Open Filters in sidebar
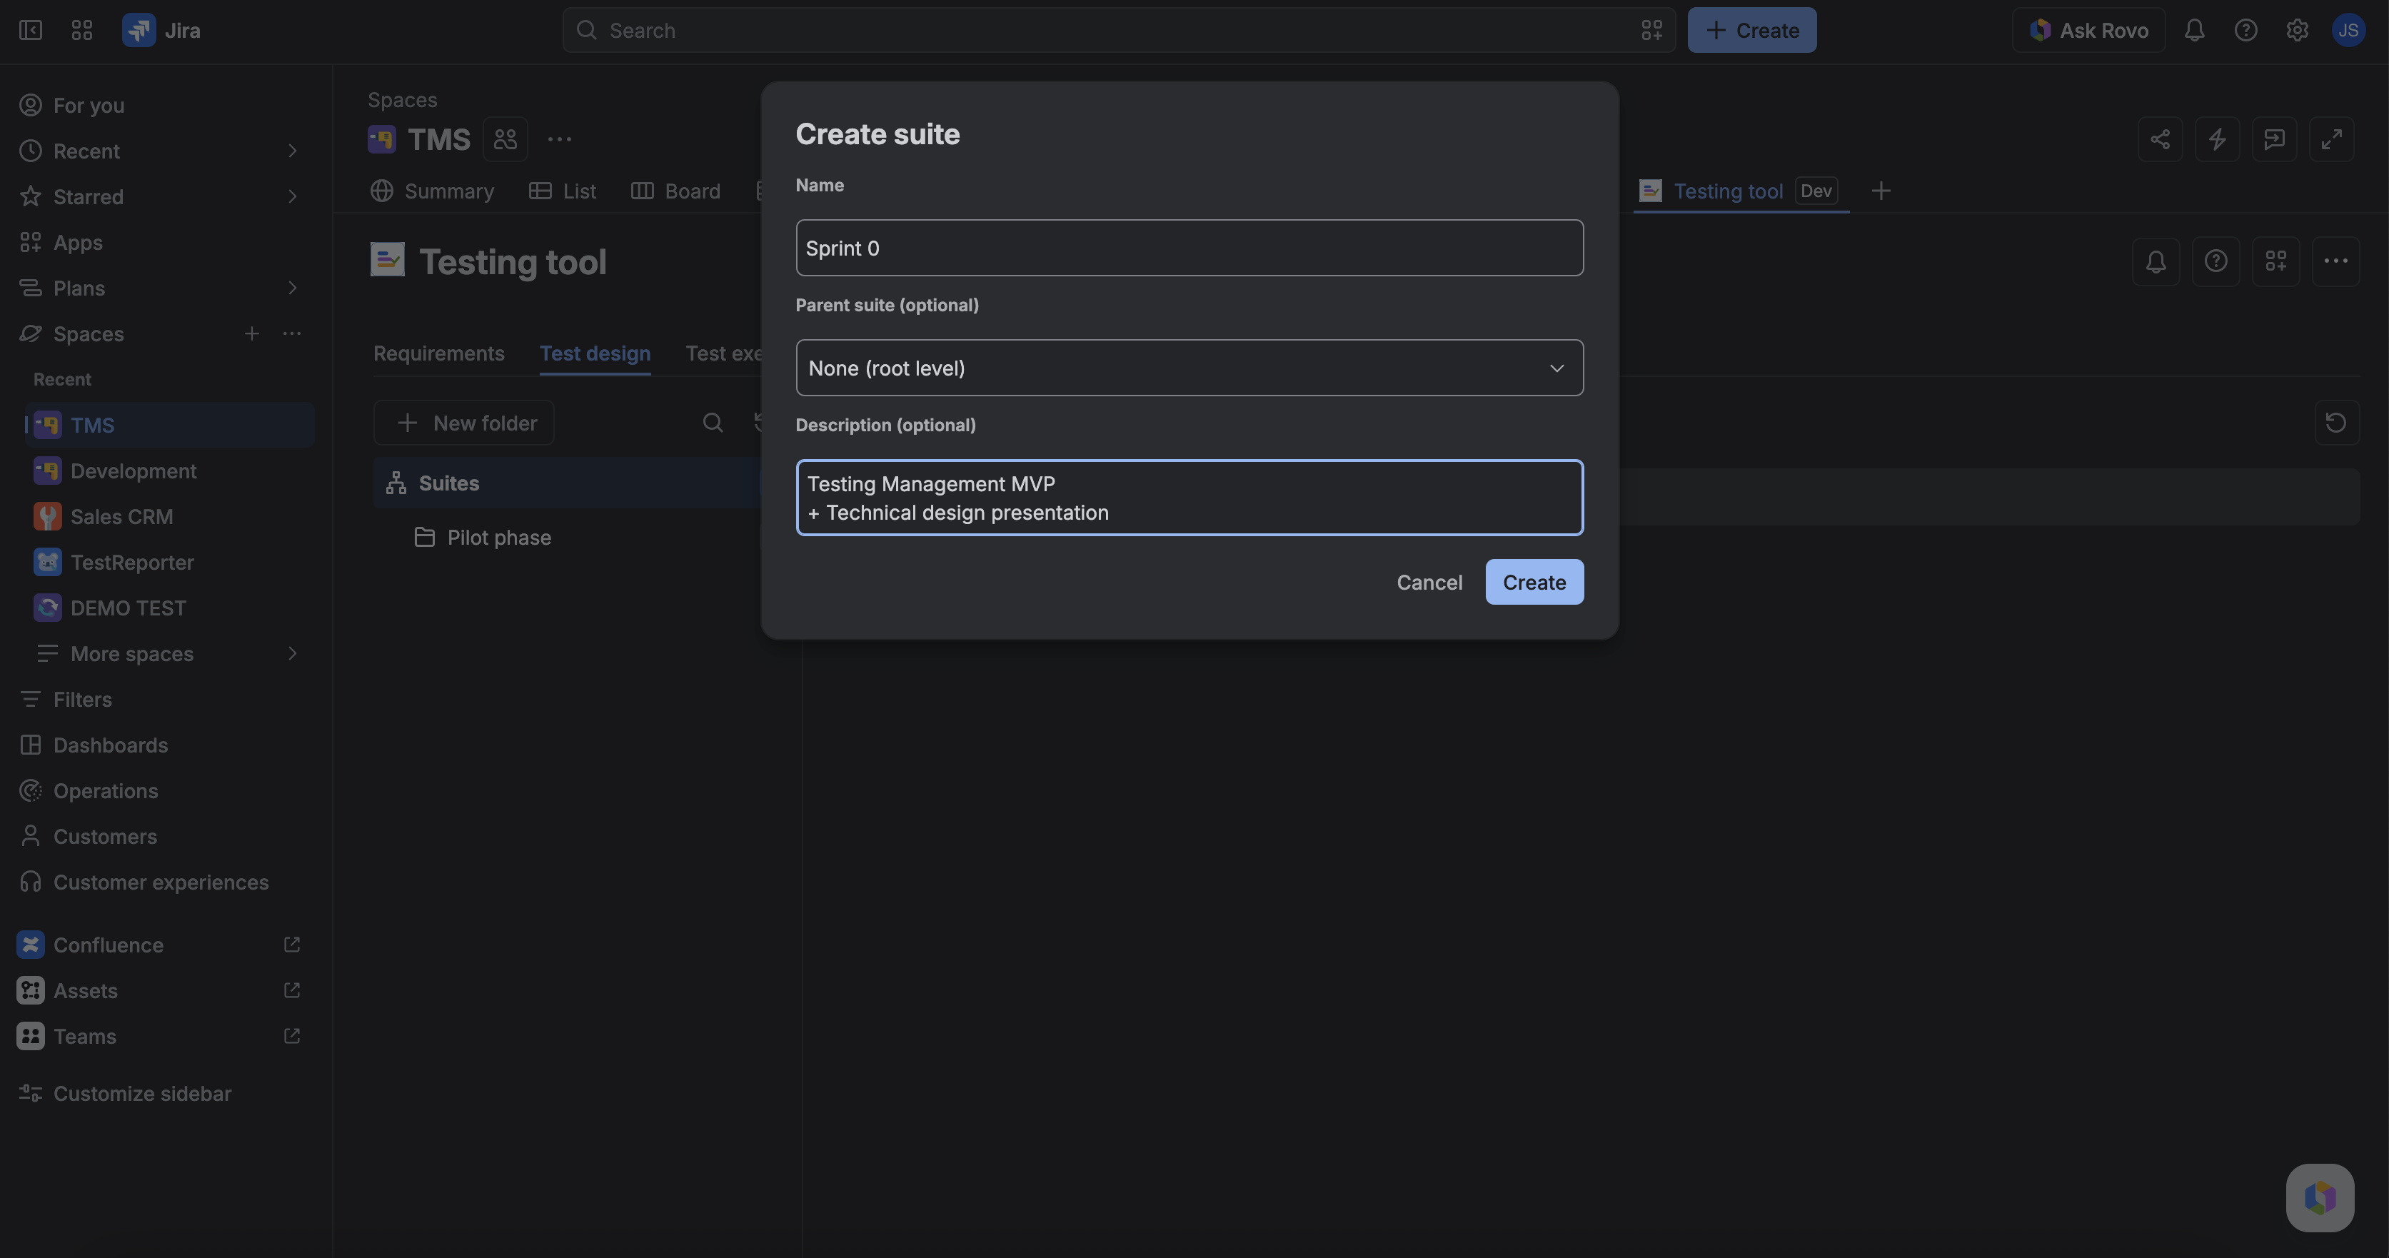This screenshot has height=1258, width=2389. [x=162, y=700]
